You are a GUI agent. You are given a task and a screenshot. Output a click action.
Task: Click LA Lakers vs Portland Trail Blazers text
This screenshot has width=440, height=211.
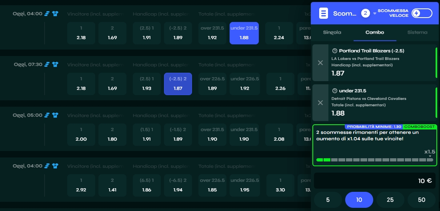pyautogui.click(x=365, y=59)
